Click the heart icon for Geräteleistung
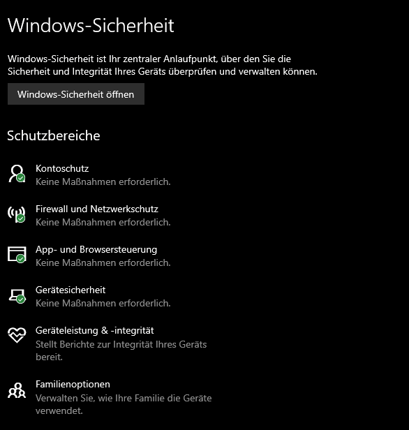The image size is (409, 430). [17, 335]
